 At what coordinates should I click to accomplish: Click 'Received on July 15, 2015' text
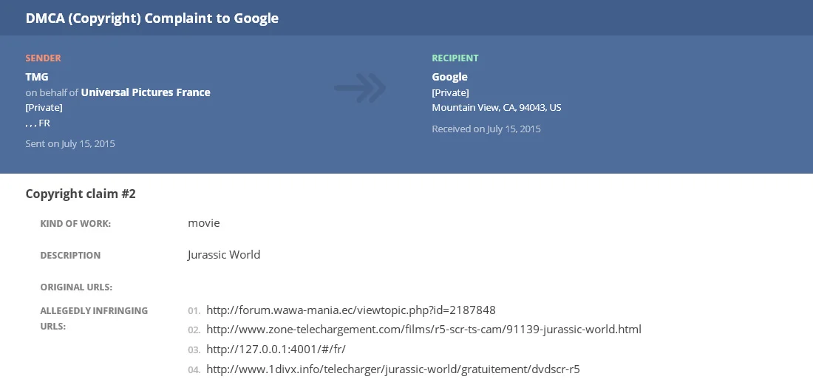pos(486,129)
